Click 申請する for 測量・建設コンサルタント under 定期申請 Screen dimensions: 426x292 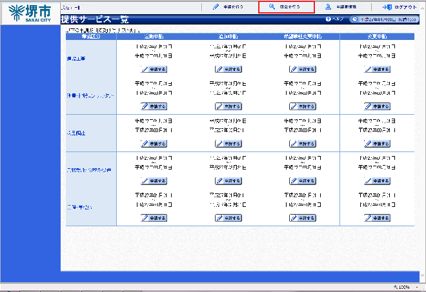click(154, 106)
